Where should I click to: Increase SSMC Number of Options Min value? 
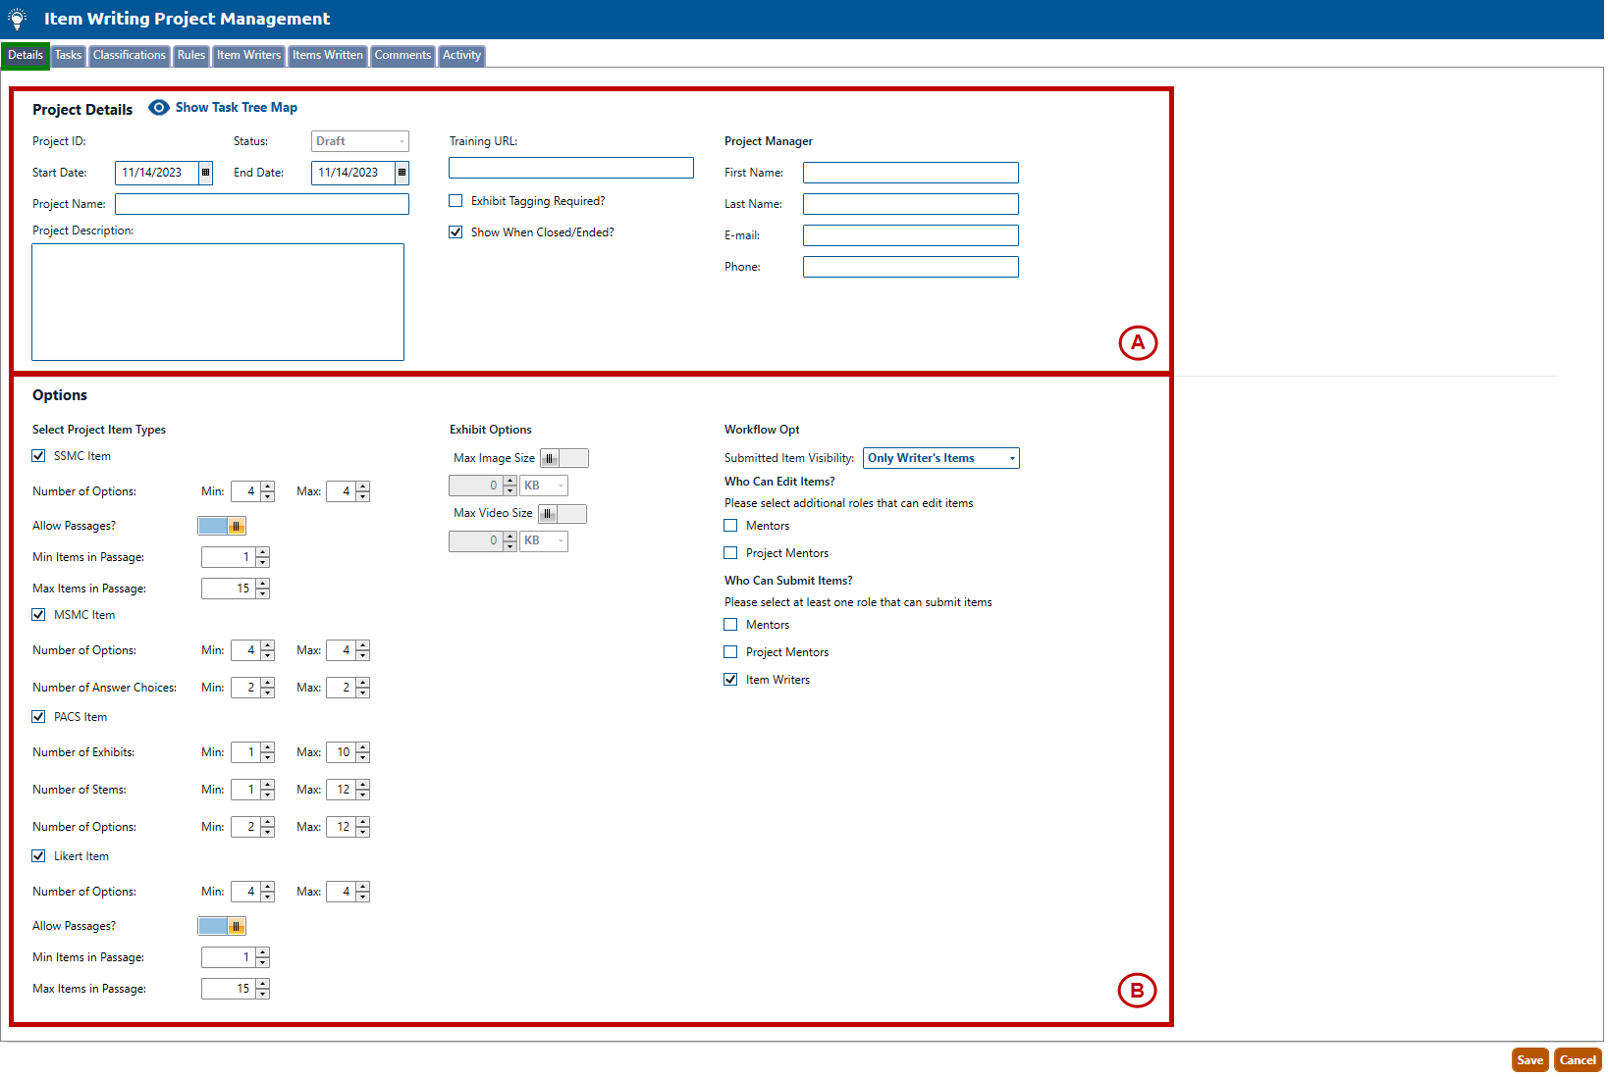tap(268, 487)
